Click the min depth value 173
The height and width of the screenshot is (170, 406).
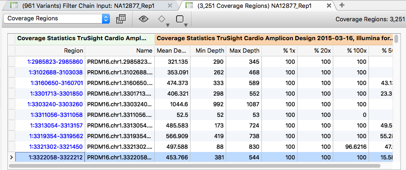[219, 125]
